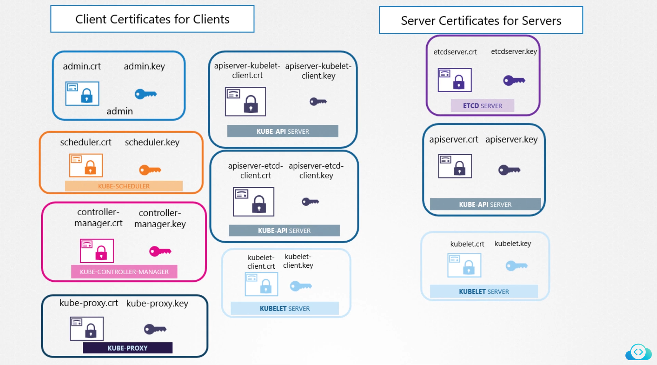Click the light blue kubelet-client.crt certificate icon

click(x=261, y=284)
